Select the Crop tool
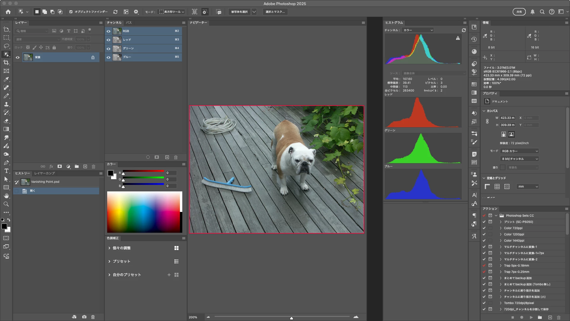Viewport: 570px width, 321px height. (x=6, y=63)
